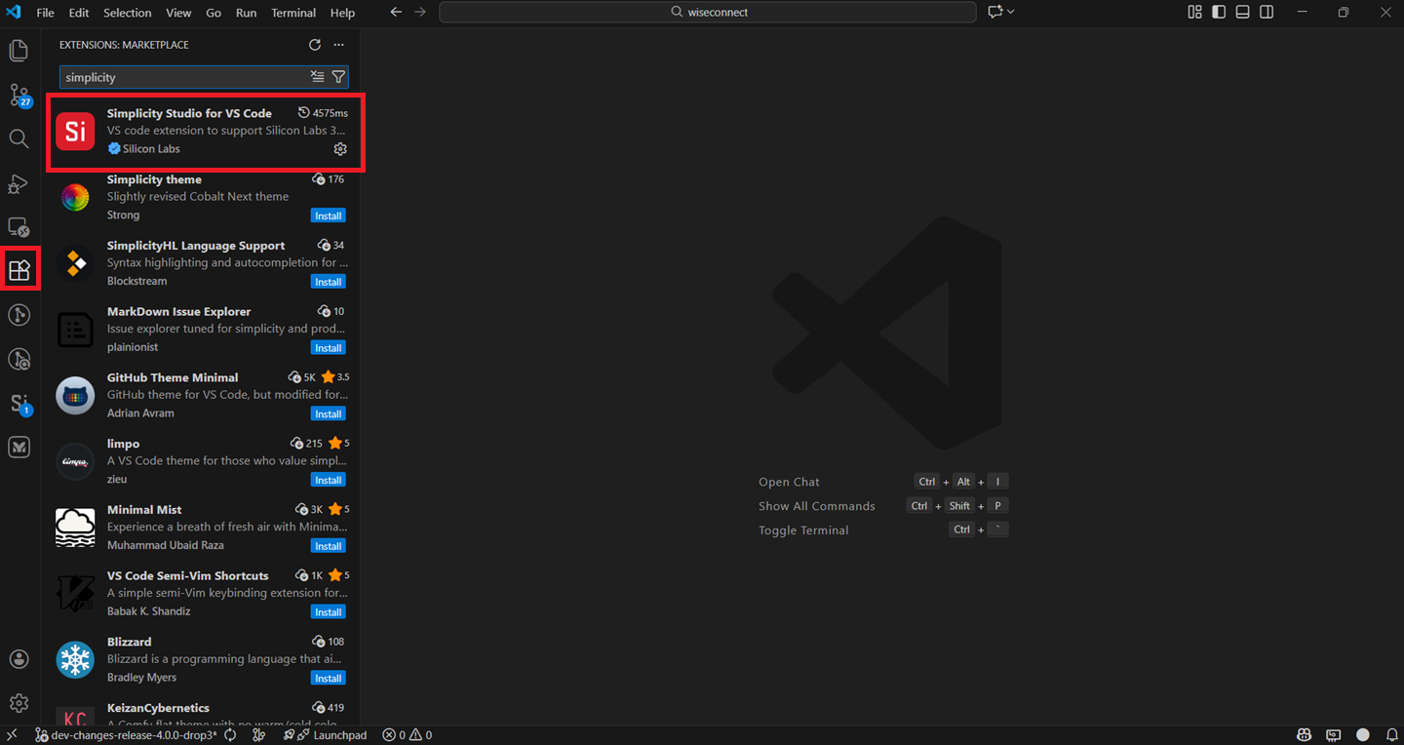Open the Search view in Activity Bar

click(x=19, y=138)
